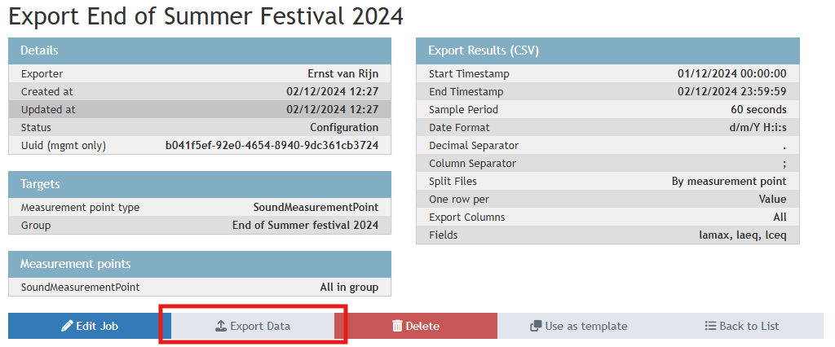Click the Uuid value starting with b041f5ef
The image size is (835, 347).
click(272, 146)
